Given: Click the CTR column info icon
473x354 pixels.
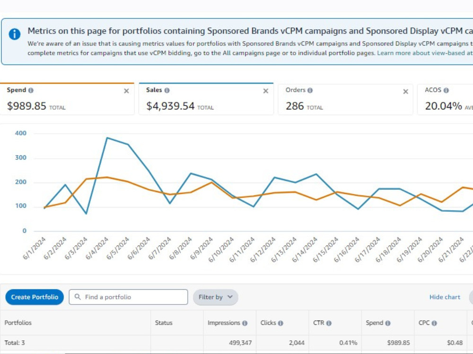Looking at the screenshot, I should pos(329,323).
